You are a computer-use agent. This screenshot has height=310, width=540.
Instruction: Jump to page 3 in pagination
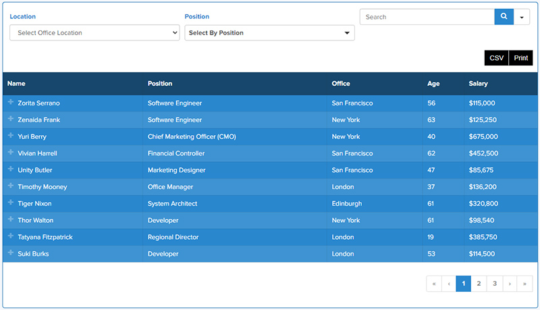(x=495, y=284)
